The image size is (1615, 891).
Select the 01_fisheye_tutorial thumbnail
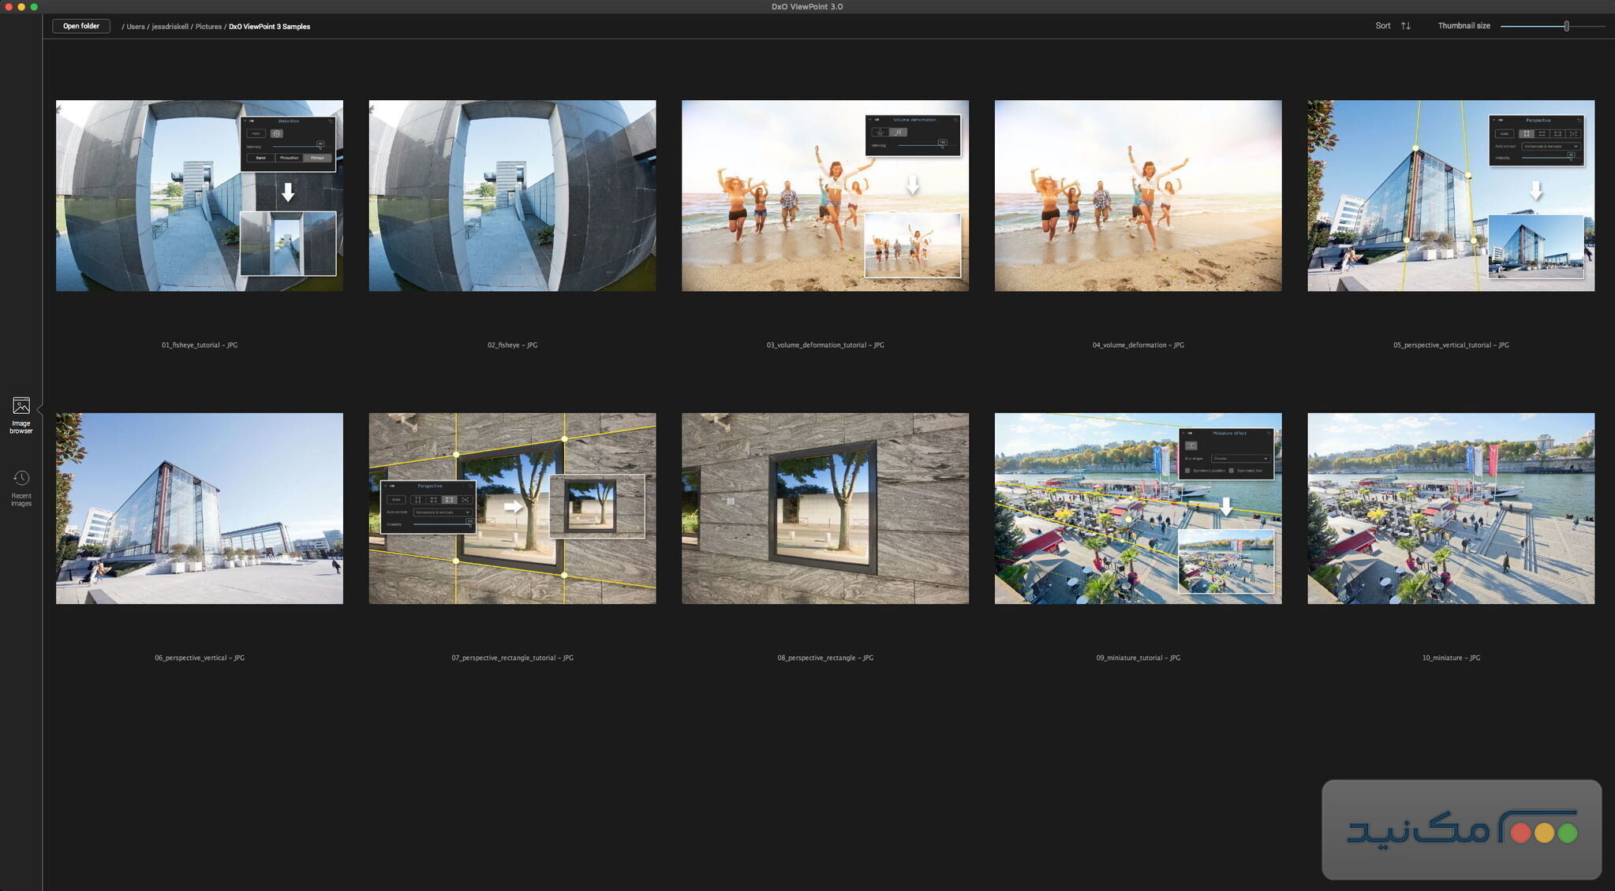coord(199,196)
